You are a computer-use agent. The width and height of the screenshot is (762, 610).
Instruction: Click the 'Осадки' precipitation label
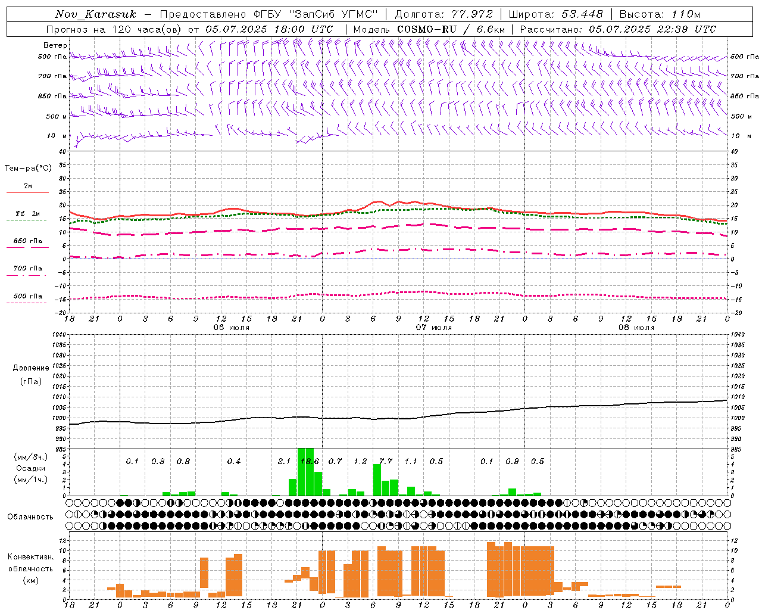click(x=31, y=469)
